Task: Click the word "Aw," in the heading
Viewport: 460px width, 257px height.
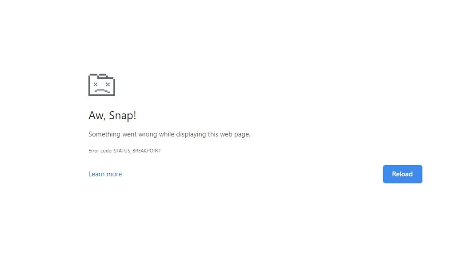Action: coord(97,116)
